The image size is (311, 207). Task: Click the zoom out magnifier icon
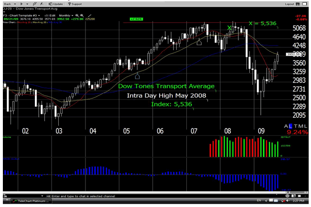pyautogui.click(x=77, y=15)
